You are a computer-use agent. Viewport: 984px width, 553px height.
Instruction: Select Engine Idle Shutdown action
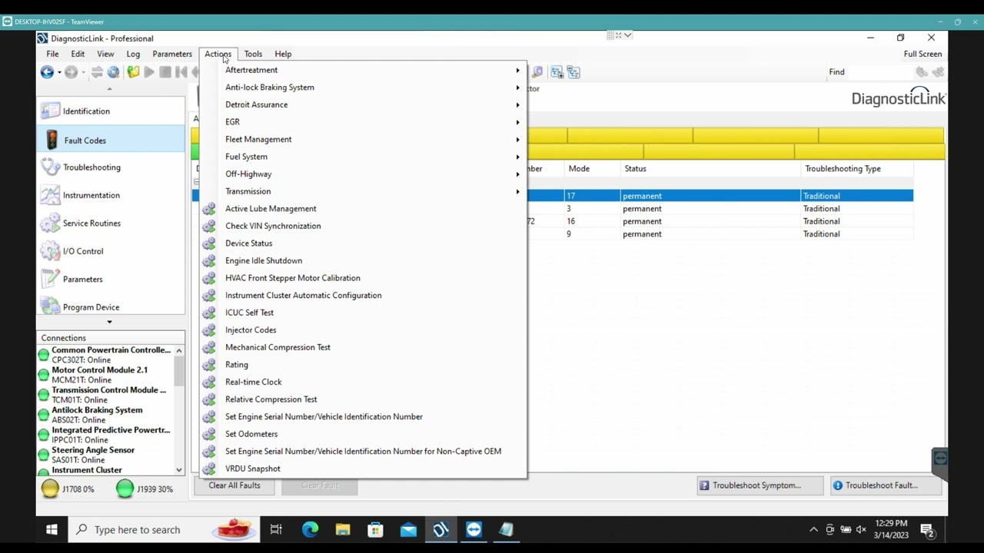[363, 260]
